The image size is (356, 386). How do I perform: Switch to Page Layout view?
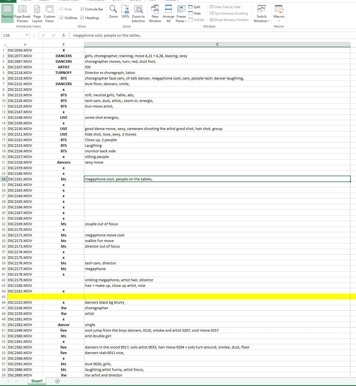37,13
